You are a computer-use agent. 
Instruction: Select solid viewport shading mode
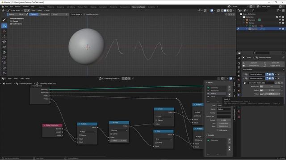coord(225,11)
